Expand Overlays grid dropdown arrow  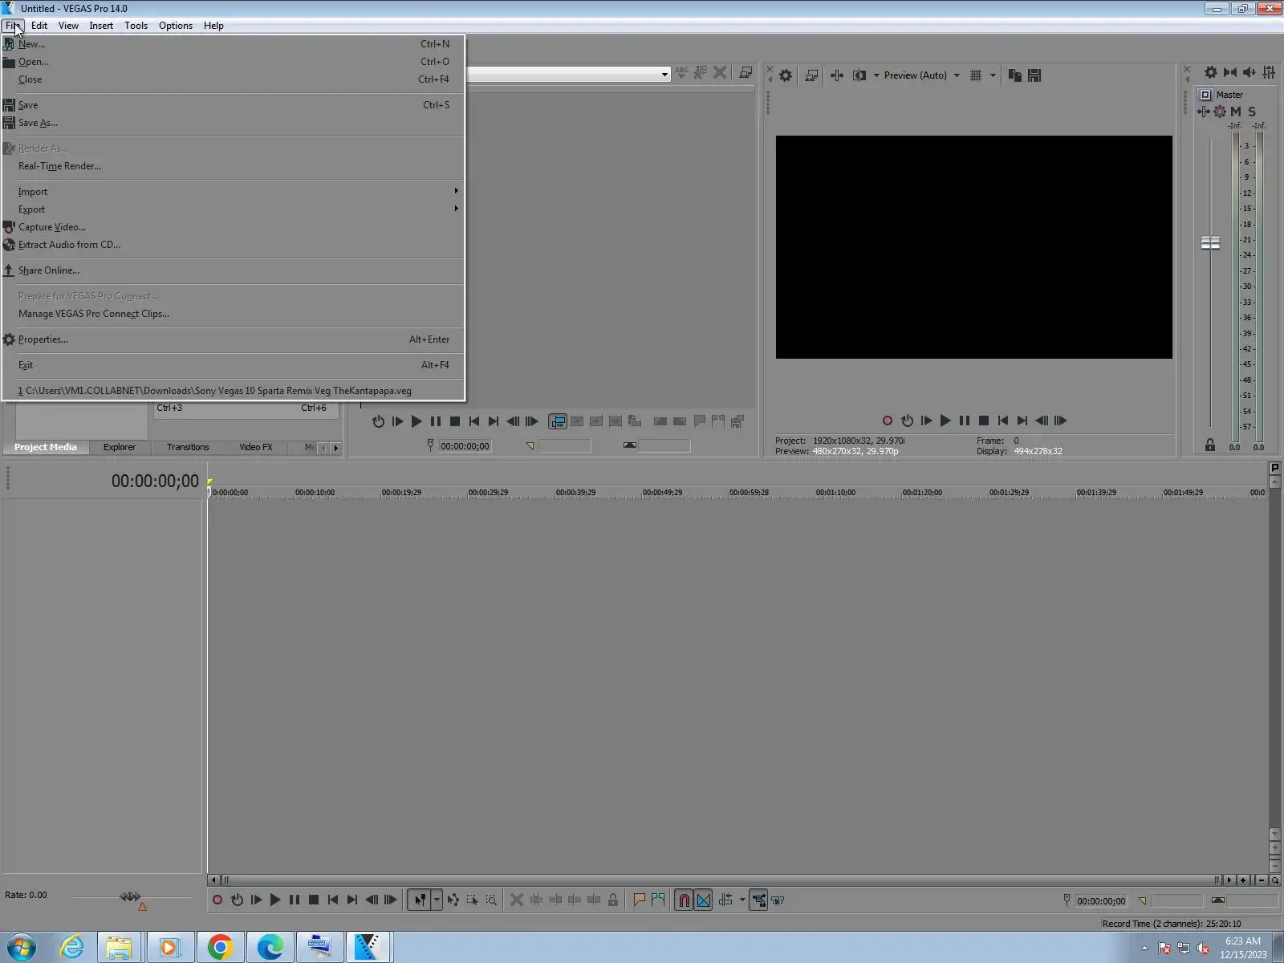point(993,75)
